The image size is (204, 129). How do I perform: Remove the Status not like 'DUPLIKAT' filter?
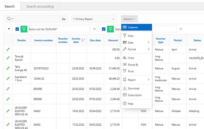coord(95,29)
